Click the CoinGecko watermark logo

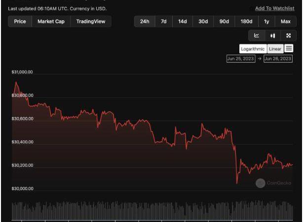[x=273, y=183]
